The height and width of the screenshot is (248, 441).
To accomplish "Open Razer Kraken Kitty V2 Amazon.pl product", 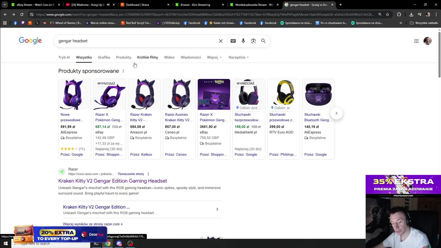I will click(x=144, y=119).
